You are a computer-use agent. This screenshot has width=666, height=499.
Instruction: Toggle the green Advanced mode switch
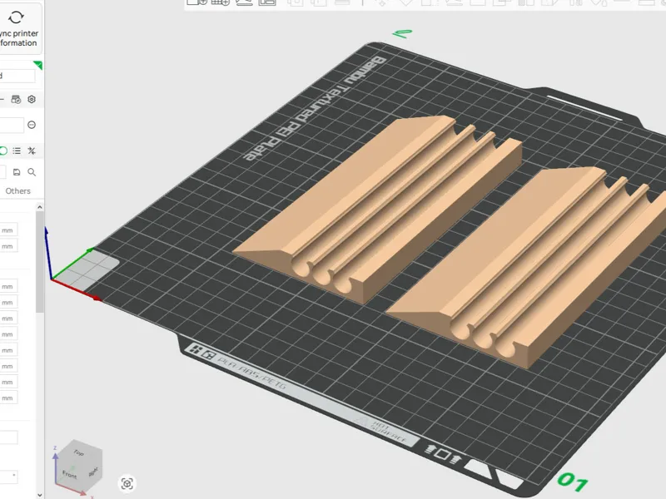tap(3, 151)
